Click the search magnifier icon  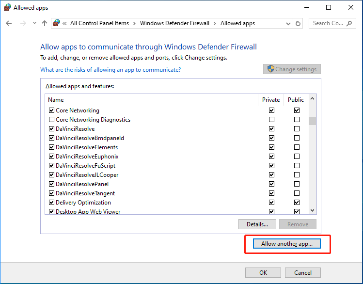point(349,23)
